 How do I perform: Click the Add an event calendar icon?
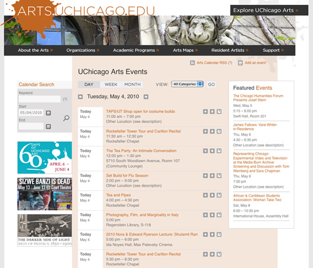(240, 63)
